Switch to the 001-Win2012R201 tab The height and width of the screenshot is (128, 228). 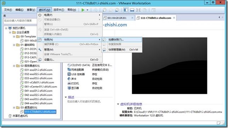(117, 18)
